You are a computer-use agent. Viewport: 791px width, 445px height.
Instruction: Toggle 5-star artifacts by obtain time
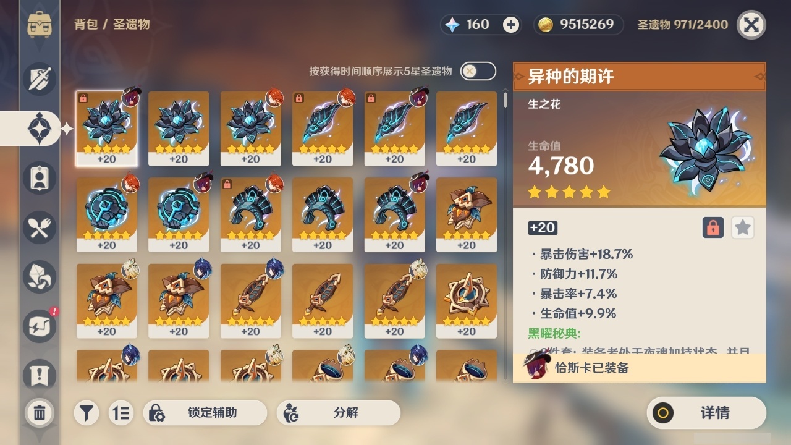pos(478,71)
